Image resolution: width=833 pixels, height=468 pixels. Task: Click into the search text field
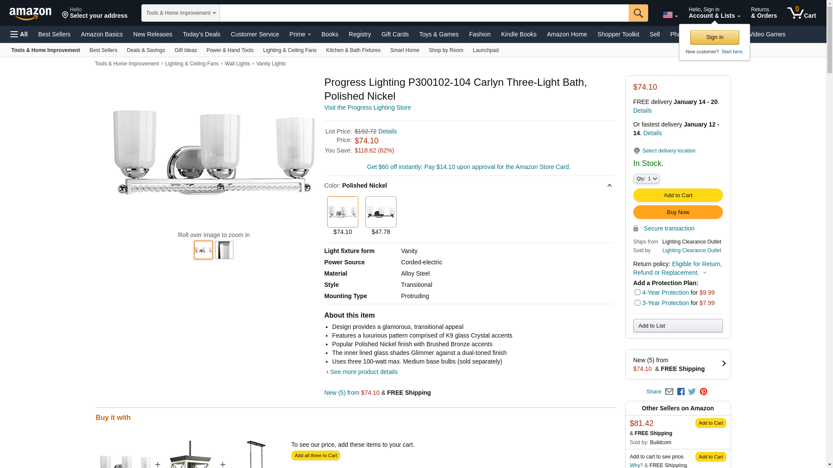(x=424, y=13)
